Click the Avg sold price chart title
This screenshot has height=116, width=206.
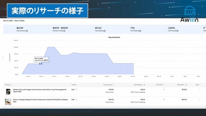pyautogui.click(x=114, y=37)
